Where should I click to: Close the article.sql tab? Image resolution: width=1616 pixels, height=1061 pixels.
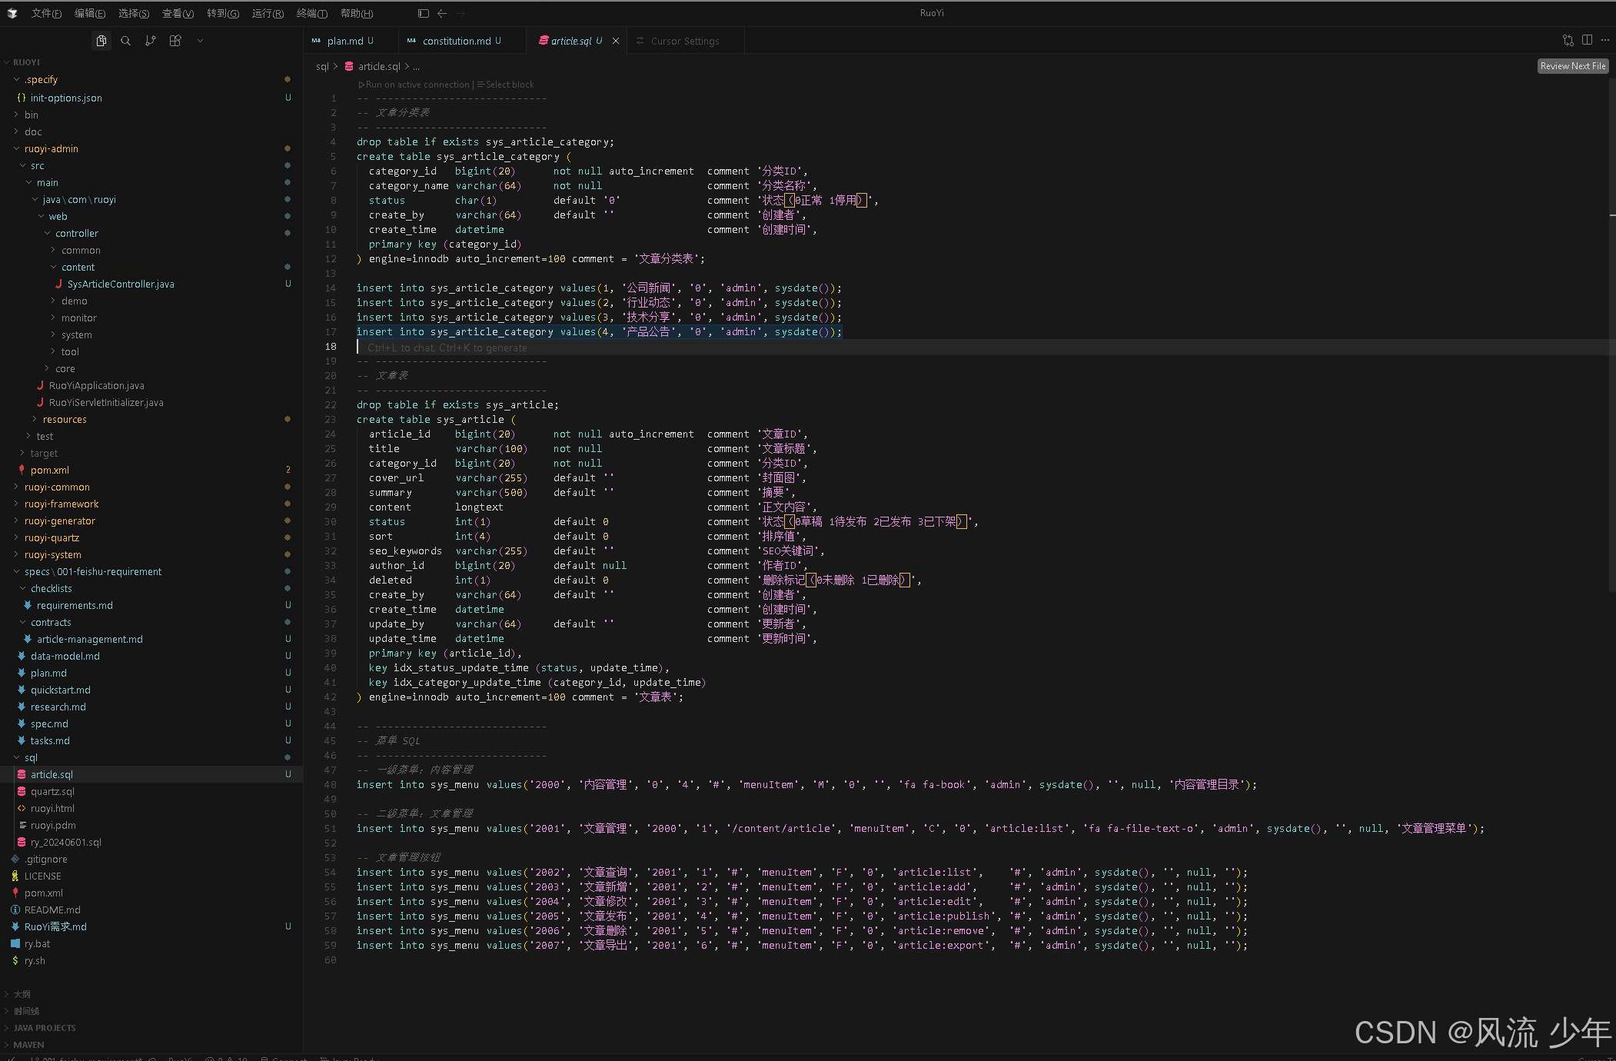(615, 41)
